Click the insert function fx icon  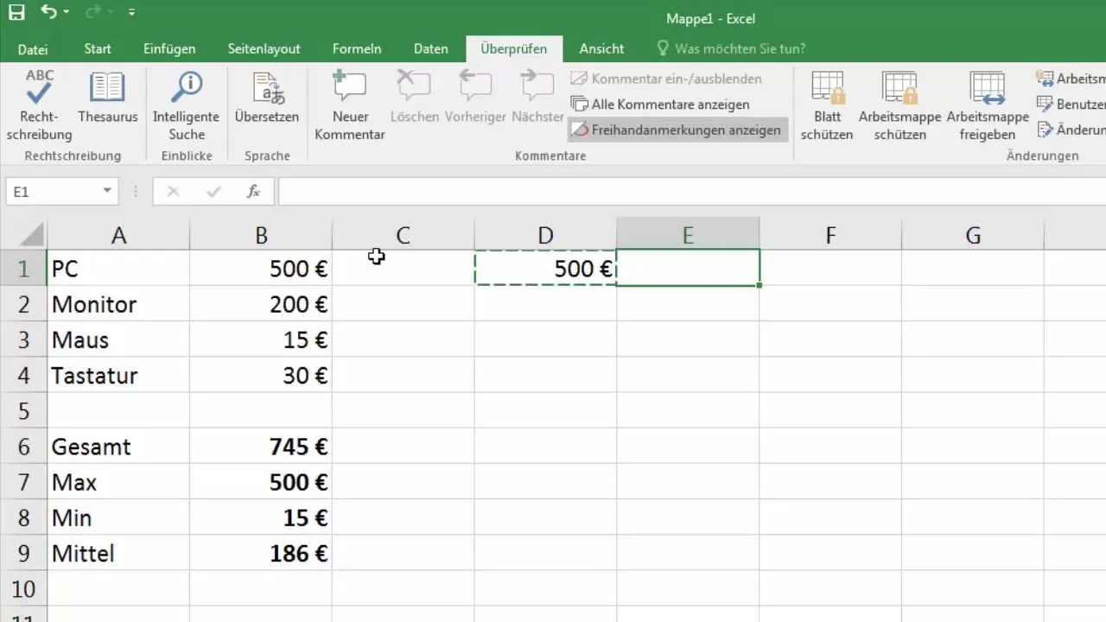253,192
